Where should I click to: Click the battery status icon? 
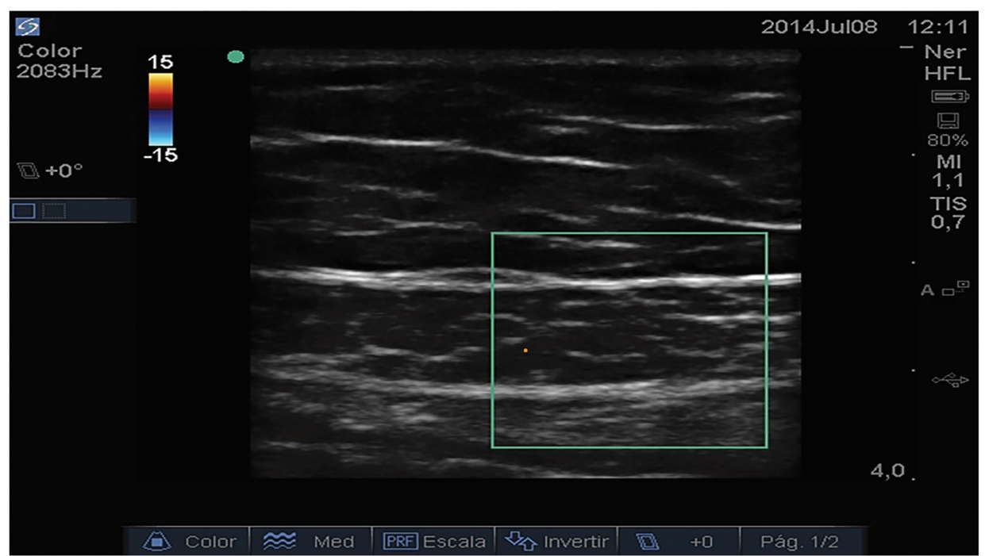[950, 96]
